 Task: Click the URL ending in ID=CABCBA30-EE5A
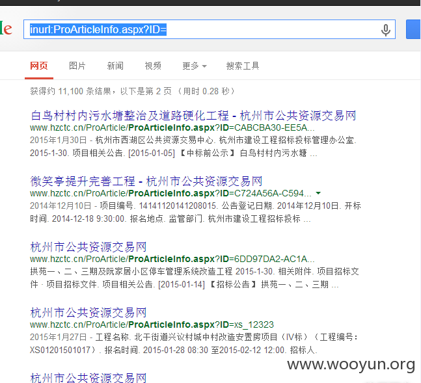pyautogui.click(x=172, y=127)
